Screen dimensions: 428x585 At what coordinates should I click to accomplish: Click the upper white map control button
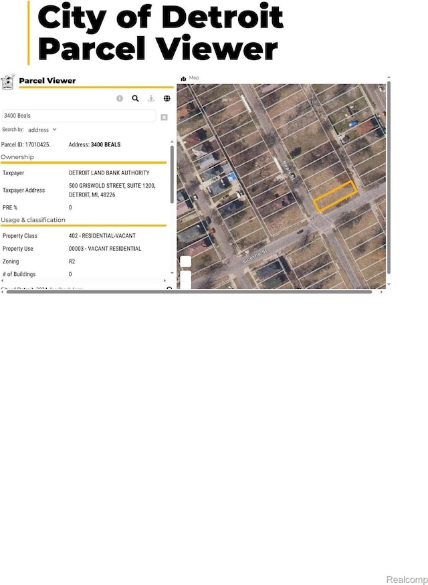pos(186,261)
